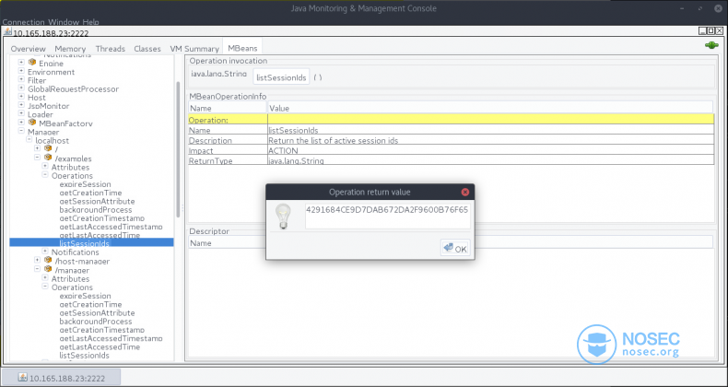Click the listSessionIds operation button
This screenshot has height=387, width=728.
(281, 77)
